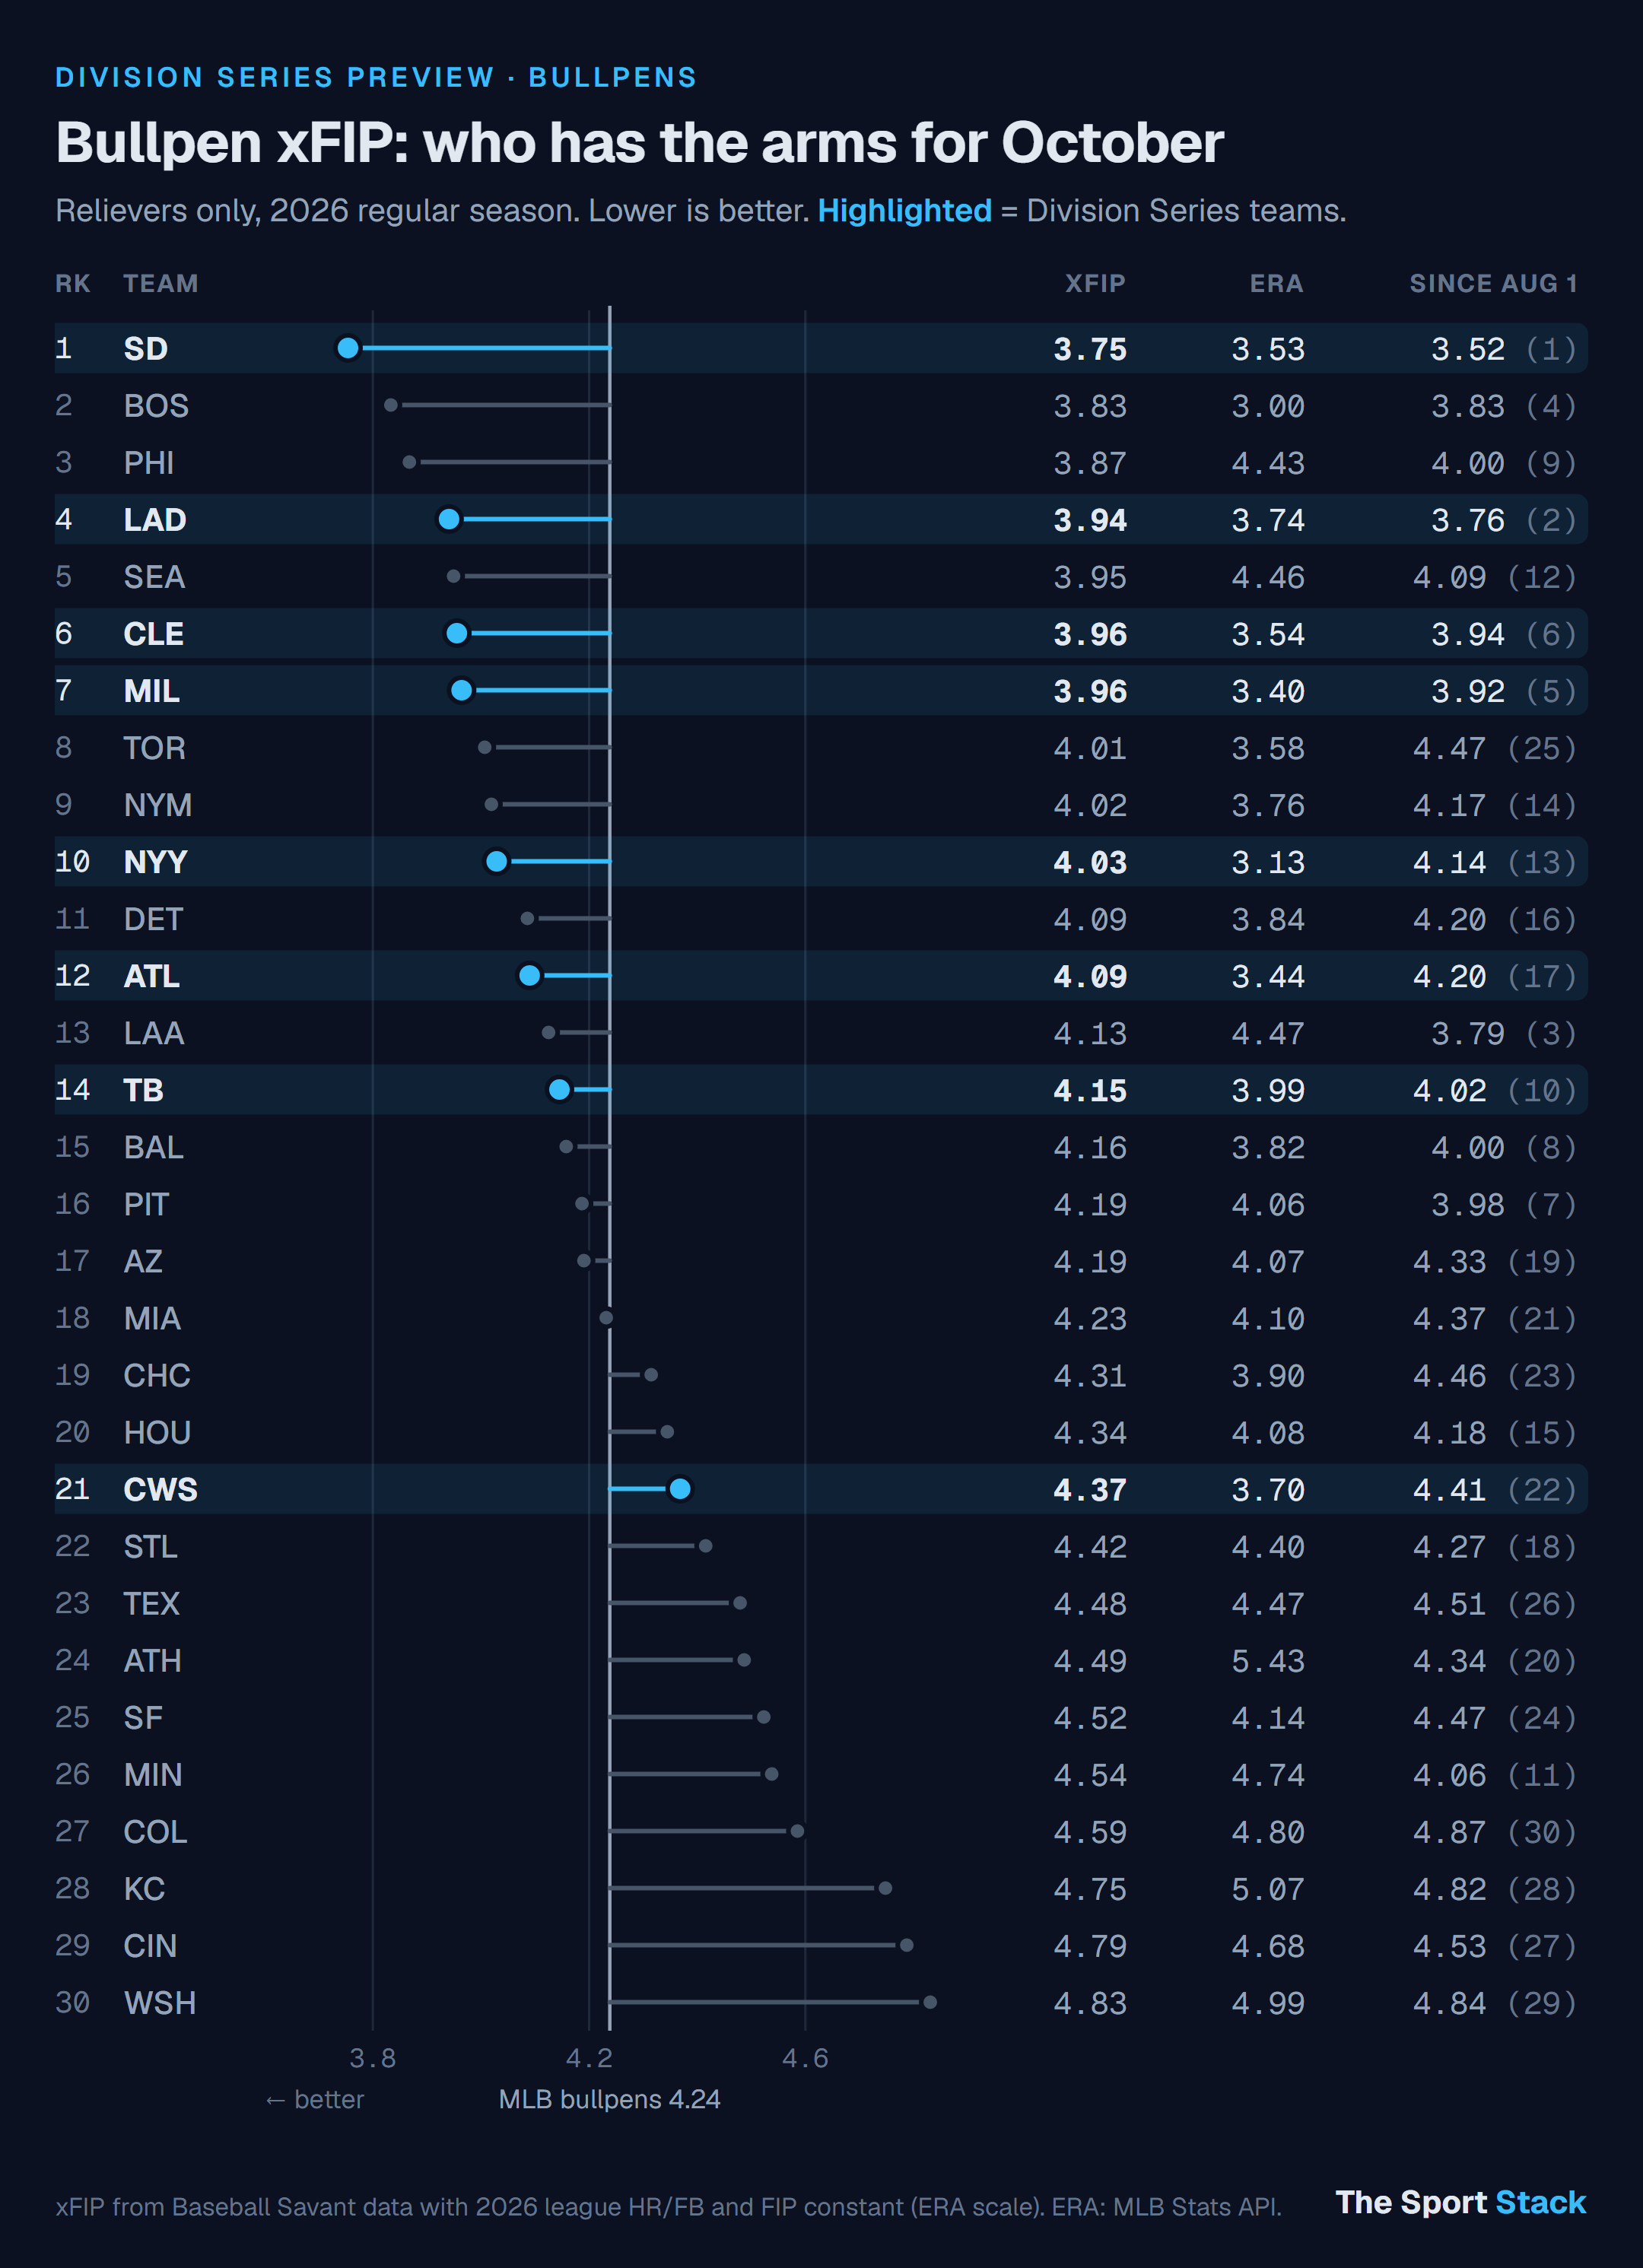
Task: Click the SD team label in row 1
Action: point(145,349)
